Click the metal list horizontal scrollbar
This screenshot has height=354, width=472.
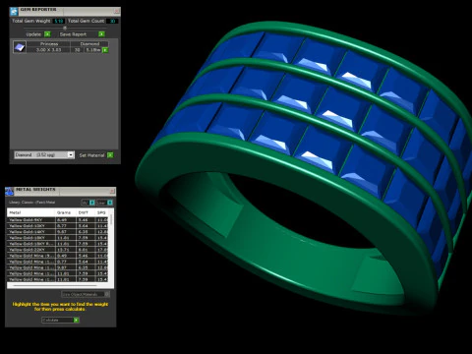(55, 285)
